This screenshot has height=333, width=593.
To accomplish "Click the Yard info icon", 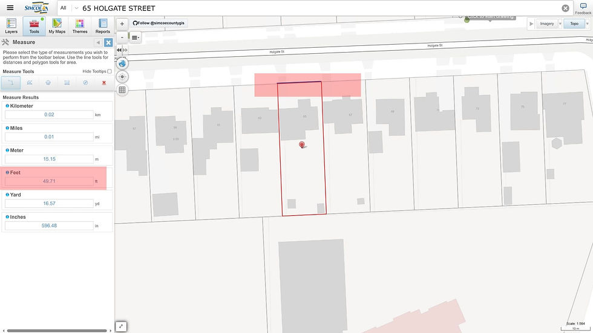I will coord(7,195).
